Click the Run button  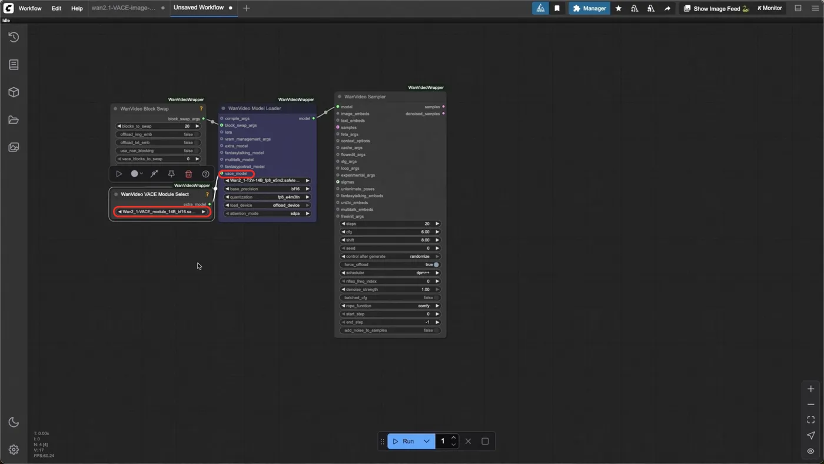[x=404, y=441]
